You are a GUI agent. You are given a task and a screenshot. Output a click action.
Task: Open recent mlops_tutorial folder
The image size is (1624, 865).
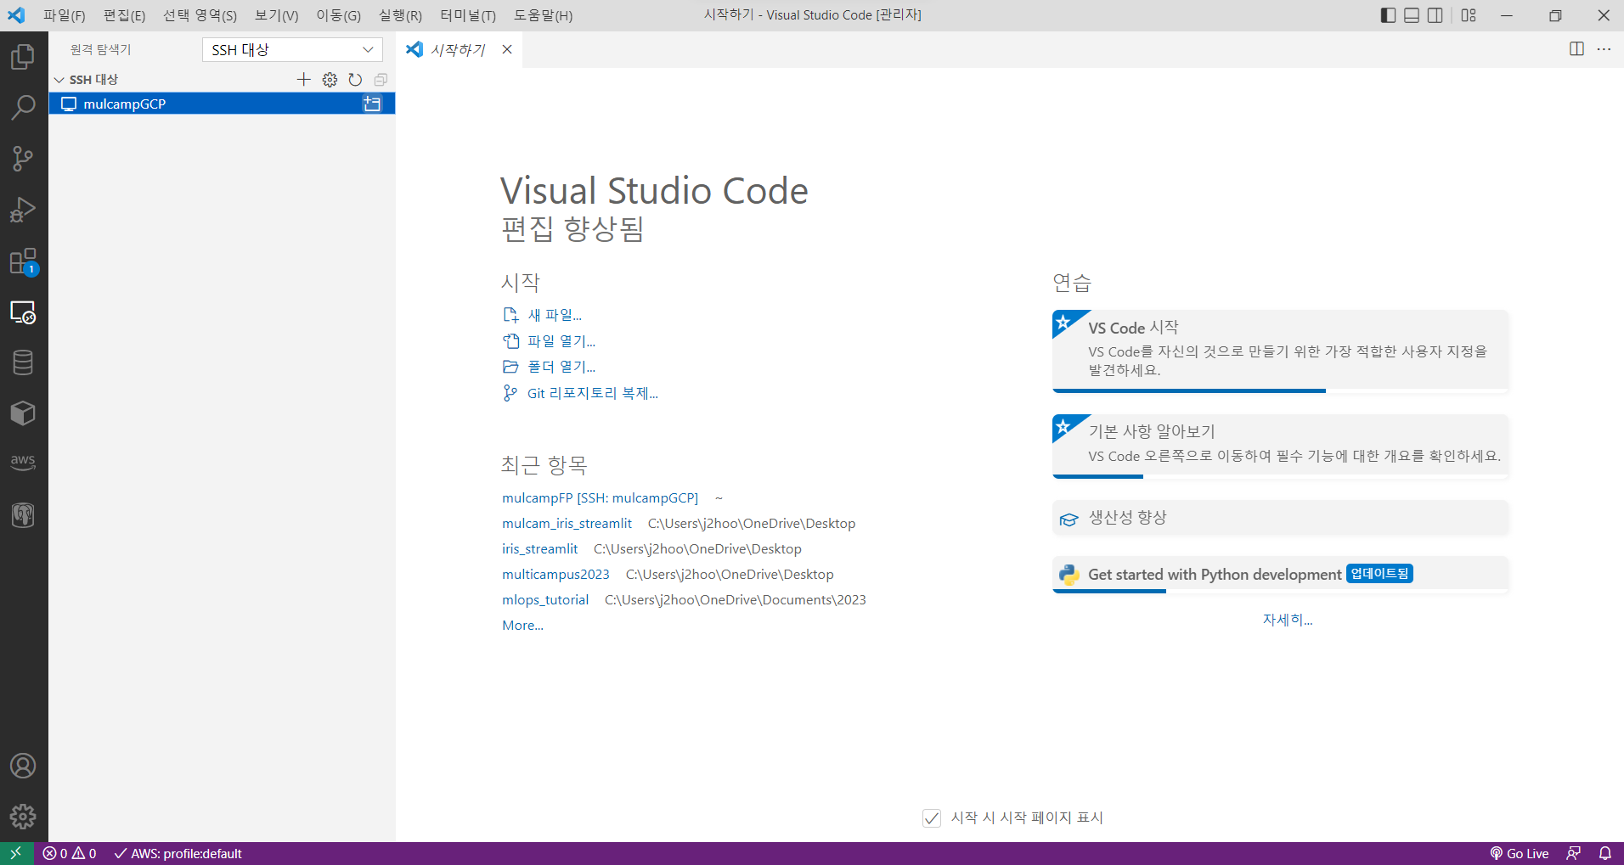(545, 600)
